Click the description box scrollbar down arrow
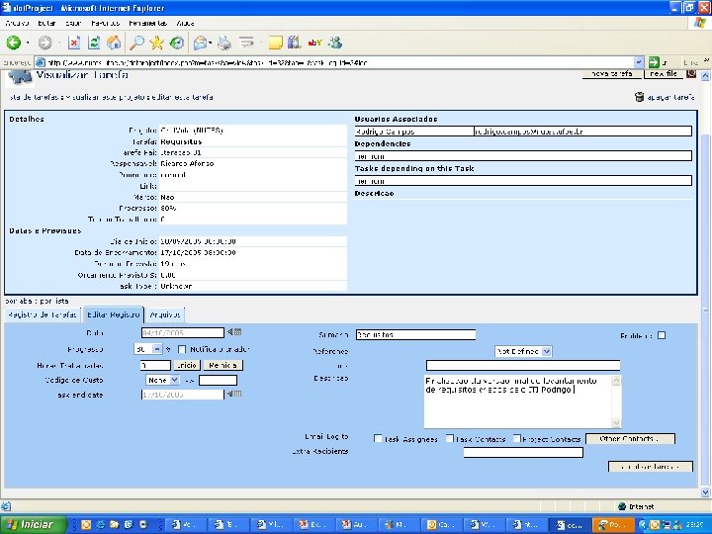Screen dimensions: 712x534 (x=616, y=423)
